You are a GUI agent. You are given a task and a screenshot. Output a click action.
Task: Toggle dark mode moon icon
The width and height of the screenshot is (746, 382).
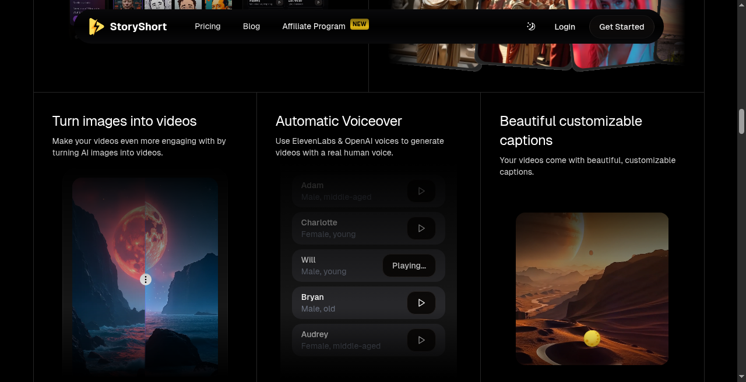[531, 26]
